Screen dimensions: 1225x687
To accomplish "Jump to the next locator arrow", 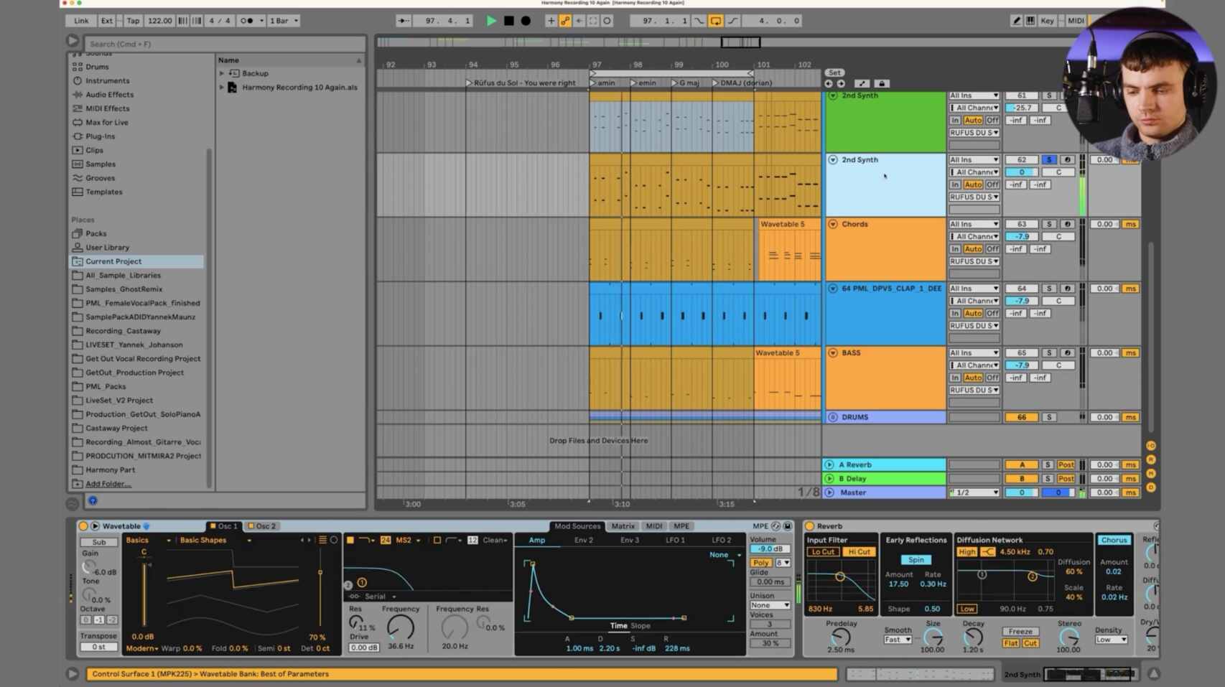I will [x=841, y=84].
